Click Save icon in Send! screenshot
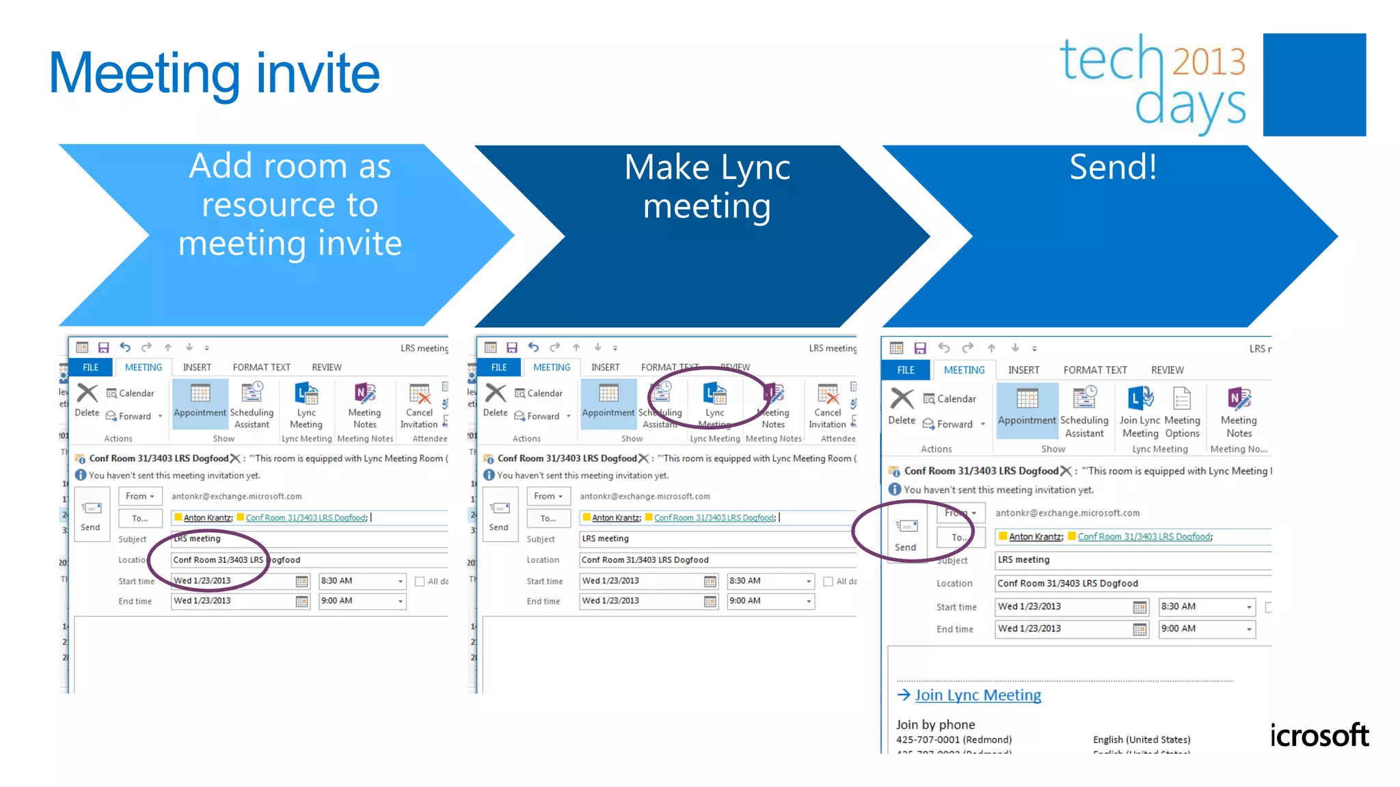Screen dimensions: 1400x787 tap(920, 348)
